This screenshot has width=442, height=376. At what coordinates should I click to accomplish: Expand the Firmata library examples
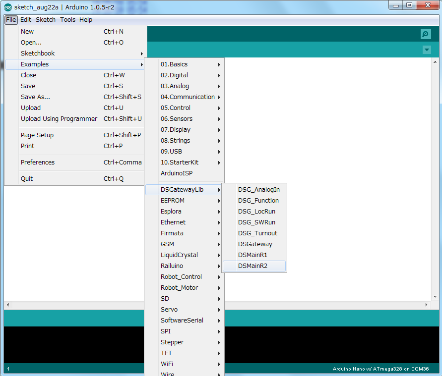(x=185, y=233)
